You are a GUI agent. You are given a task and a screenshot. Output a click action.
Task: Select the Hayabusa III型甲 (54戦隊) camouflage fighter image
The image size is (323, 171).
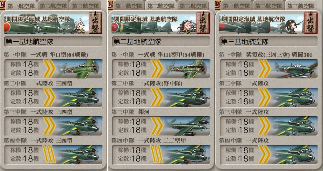coord(187,69)
